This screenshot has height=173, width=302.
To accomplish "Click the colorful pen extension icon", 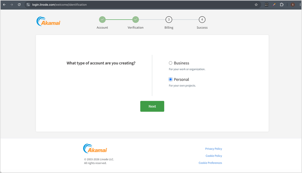I will tap(274, 5).
